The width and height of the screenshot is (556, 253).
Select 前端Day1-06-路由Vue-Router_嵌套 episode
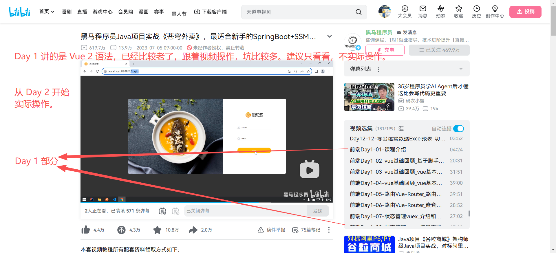click(x=406, y=205)
